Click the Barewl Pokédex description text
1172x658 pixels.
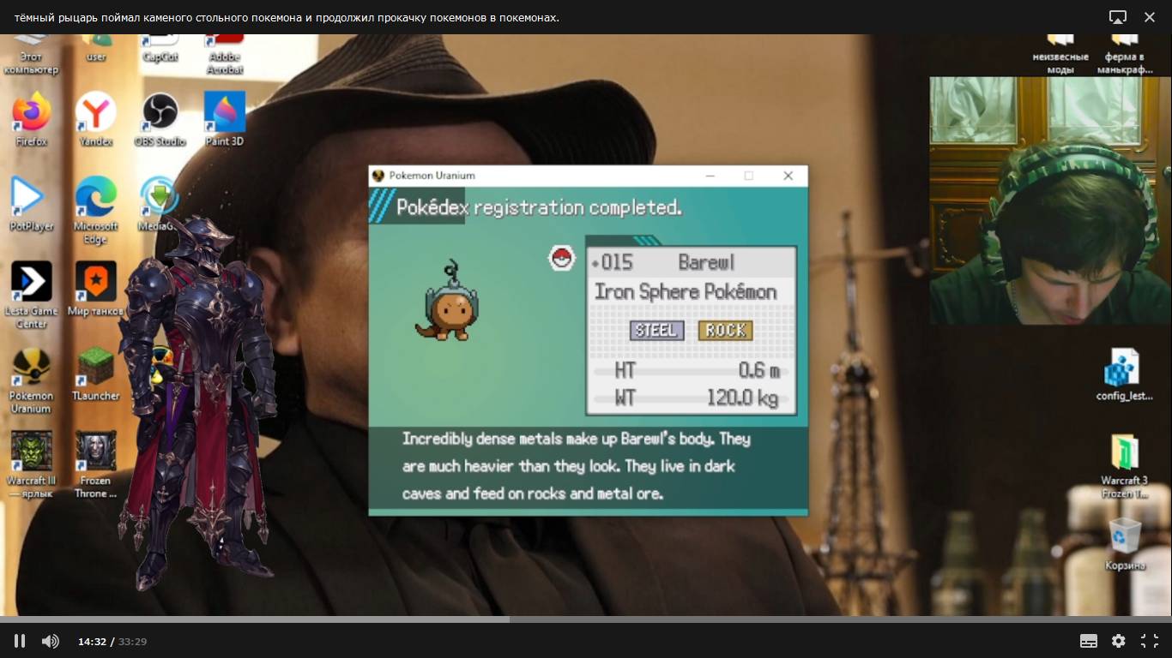pyautogui.click(x=577, y=466)
